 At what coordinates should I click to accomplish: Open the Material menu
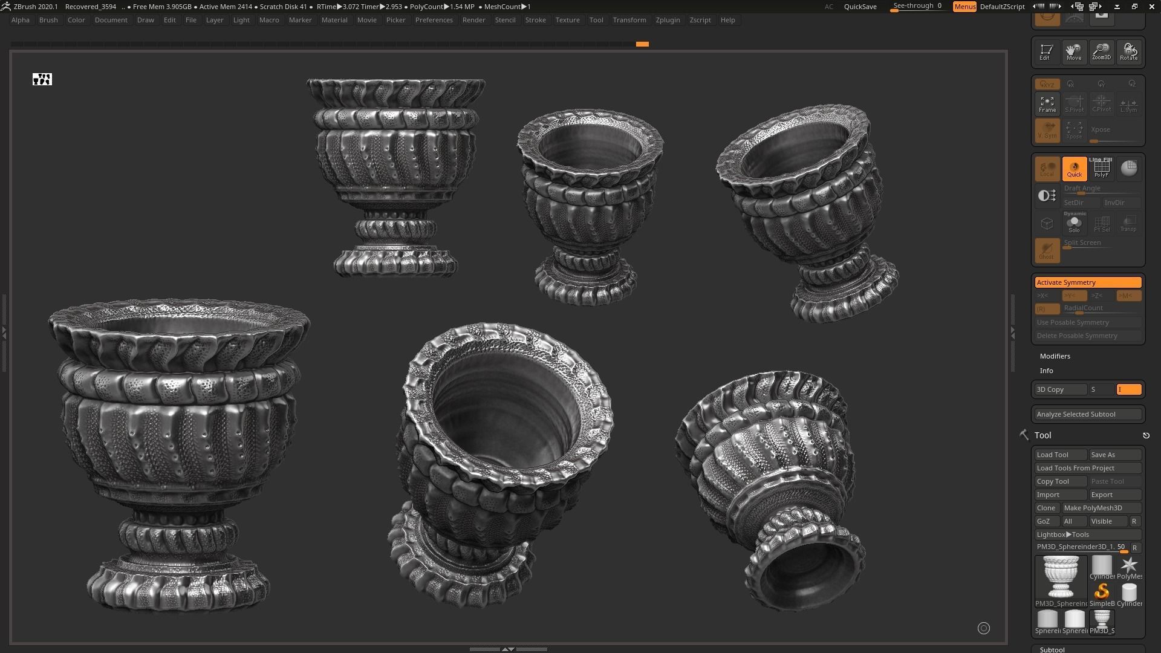point(334,20)
